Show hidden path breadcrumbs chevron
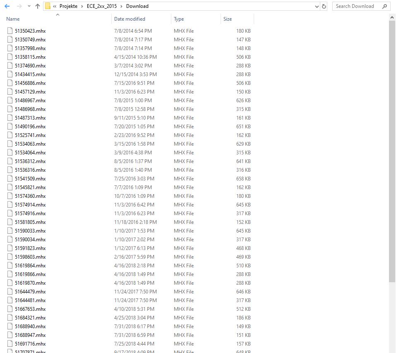The height and width of the screenshot is (353, 396). tap(55, 6)
